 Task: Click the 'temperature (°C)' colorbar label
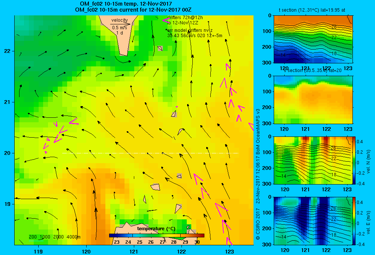(156, 229)
